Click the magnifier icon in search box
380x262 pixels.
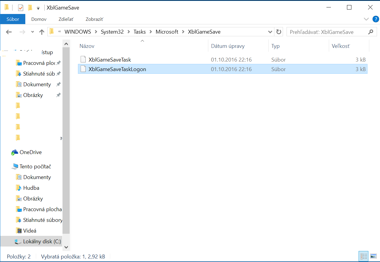coord(370,32)
